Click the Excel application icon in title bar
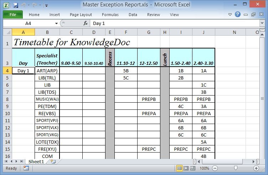The height and width of the screenshot is (175, 268). coord(6,5)
